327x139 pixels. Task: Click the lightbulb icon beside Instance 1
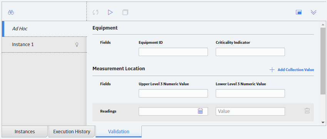(x=77, y=45)
